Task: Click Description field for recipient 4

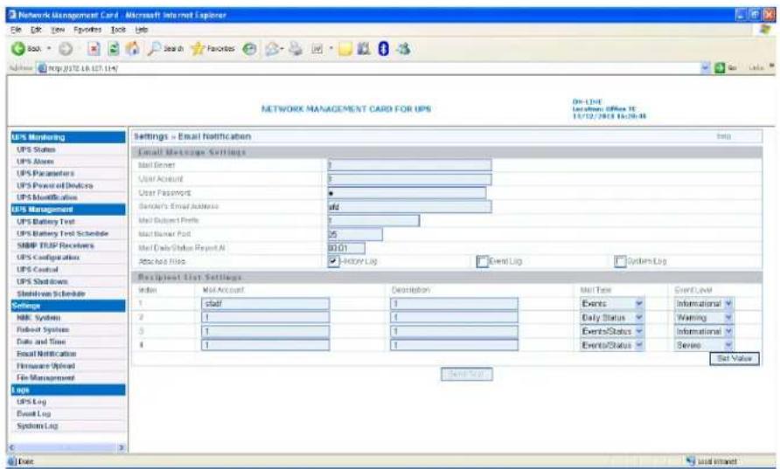Action: coord(454,345)
